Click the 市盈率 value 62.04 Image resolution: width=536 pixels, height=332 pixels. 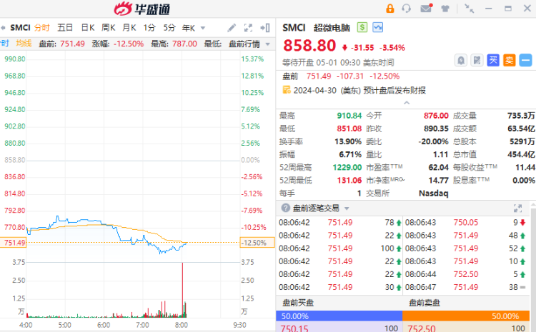pos(438,167)
